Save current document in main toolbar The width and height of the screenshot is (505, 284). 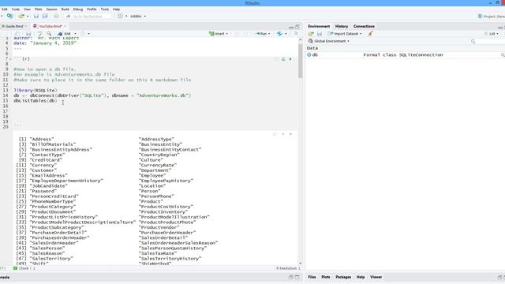pos(36,16)
